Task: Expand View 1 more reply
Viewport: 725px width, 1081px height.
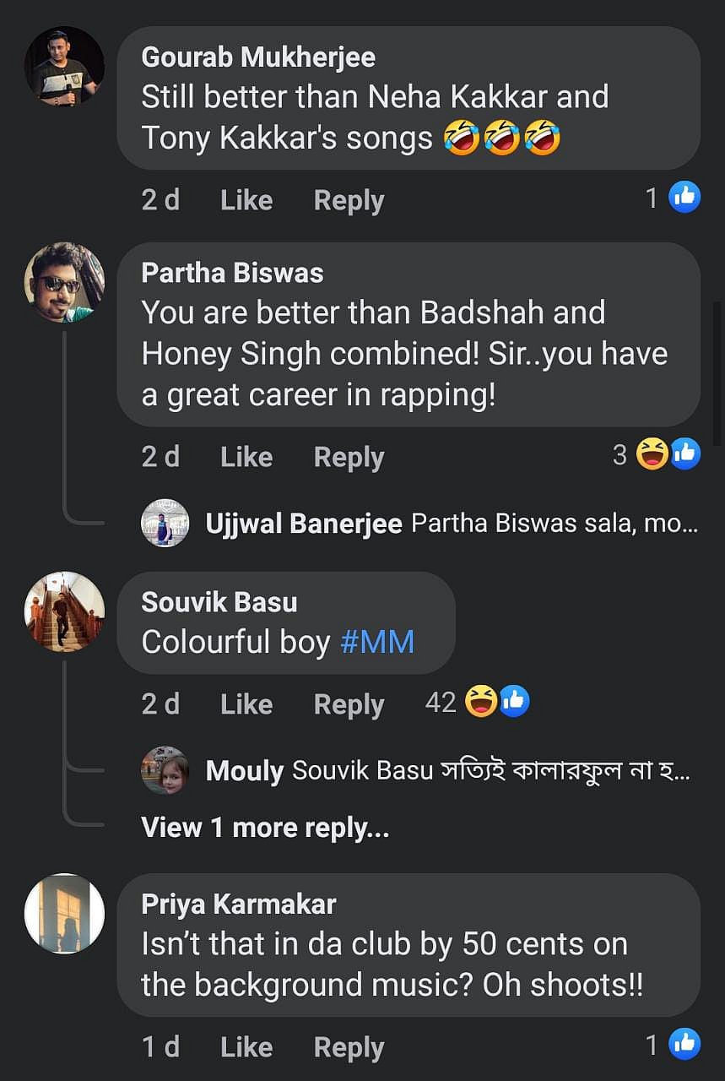Action: [x=265, y=828]
